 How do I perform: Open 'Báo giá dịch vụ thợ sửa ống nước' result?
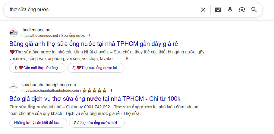[95, 99]
